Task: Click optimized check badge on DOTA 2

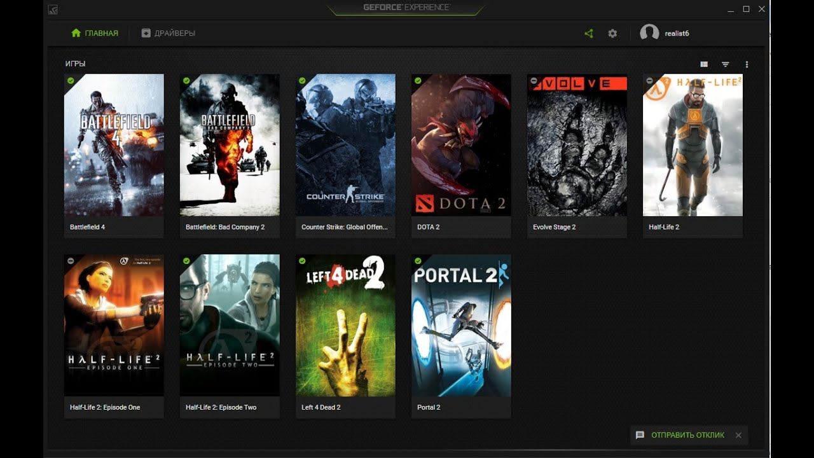Action: click(x=418, y=81)
